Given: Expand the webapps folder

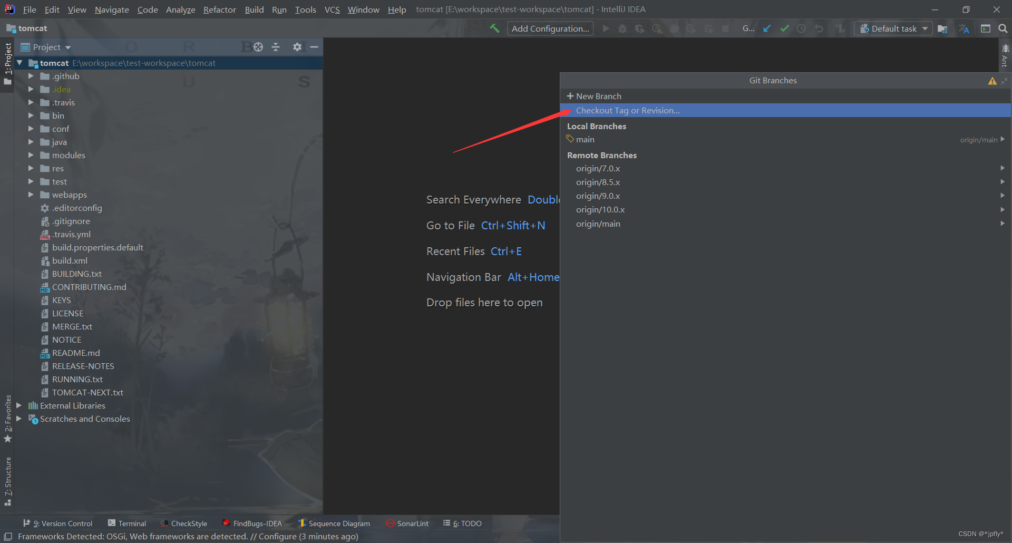Looking at the screenshot, I should (x=31, y=195).
